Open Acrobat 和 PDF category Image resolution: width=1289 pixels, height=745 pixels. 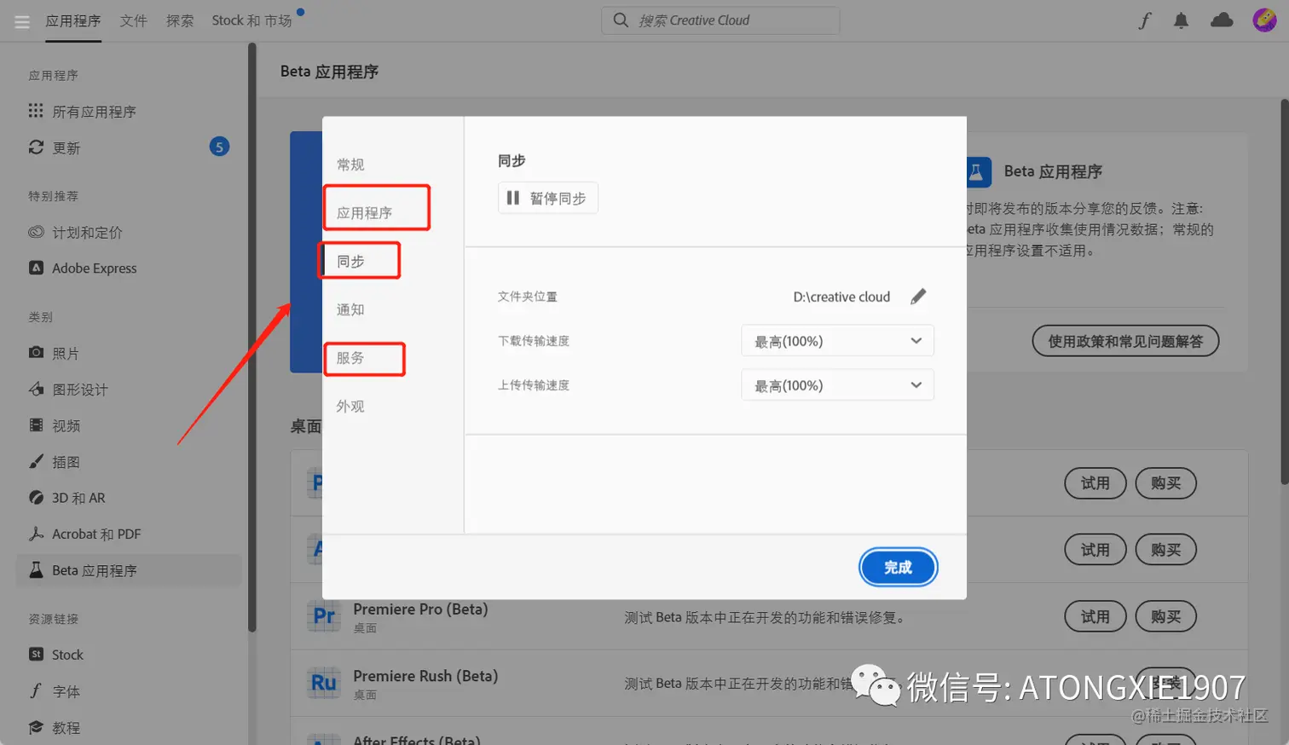click(x=96, y=534)
